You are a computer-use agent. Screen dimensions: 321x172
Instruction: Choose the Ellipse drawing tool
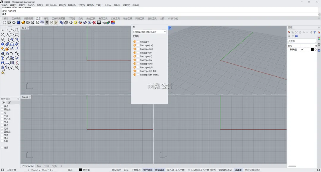(x=7, y=35)
